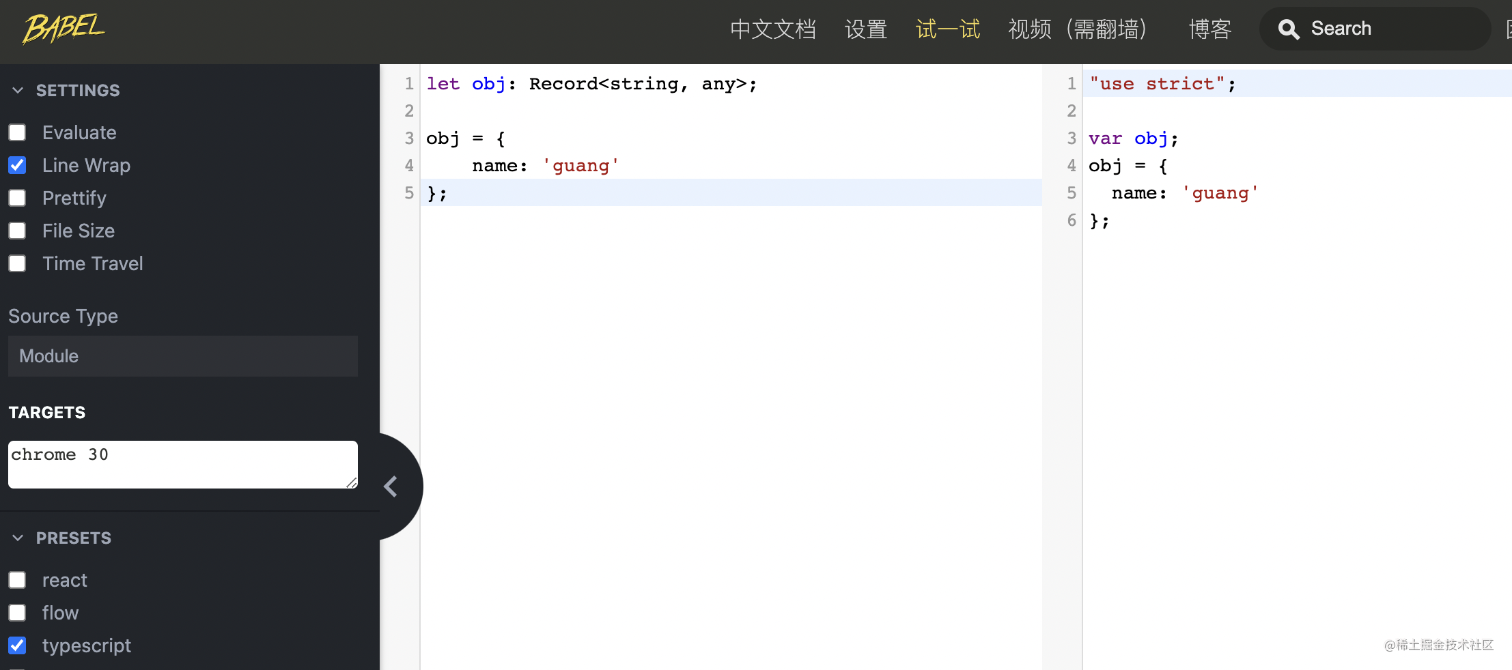Click the search magnifier icon
Viewport: 1512px width, 670px height.
(x=1288, y=29)
